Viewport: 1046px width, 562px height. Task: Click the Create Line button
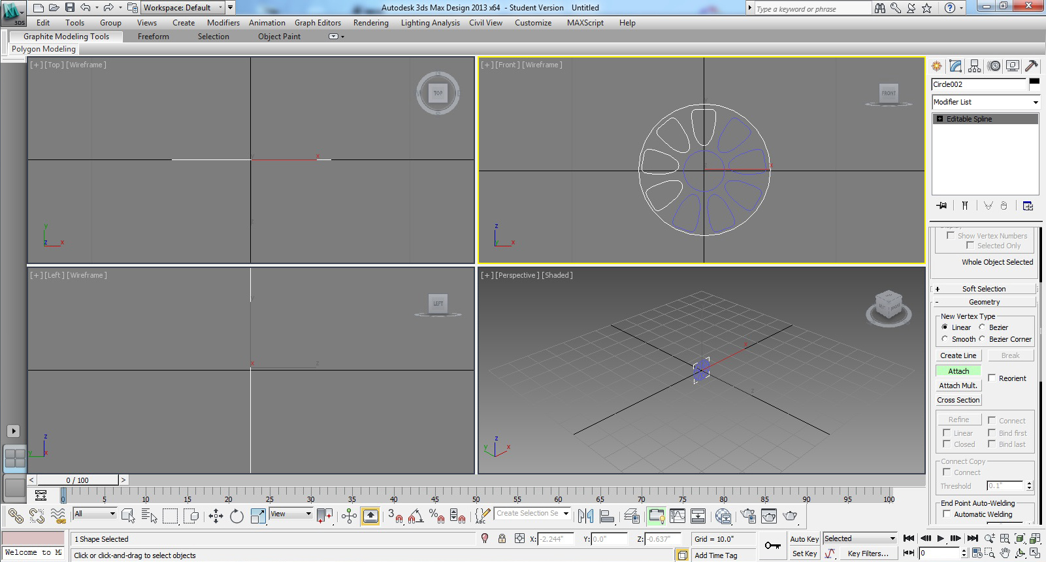pos(958,355)
